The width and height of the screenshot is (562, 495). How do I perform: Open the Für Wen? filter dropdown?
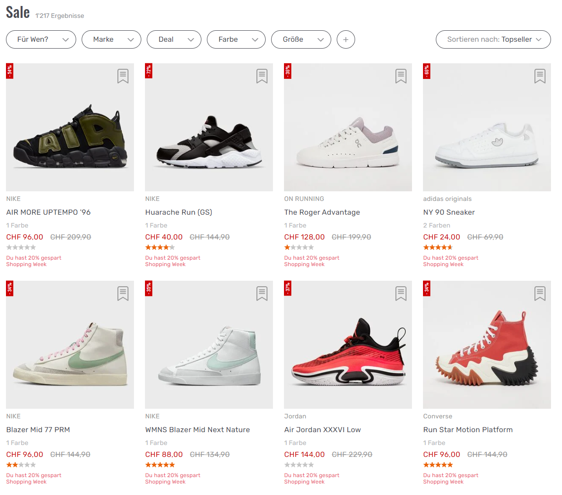click(41, 39)
